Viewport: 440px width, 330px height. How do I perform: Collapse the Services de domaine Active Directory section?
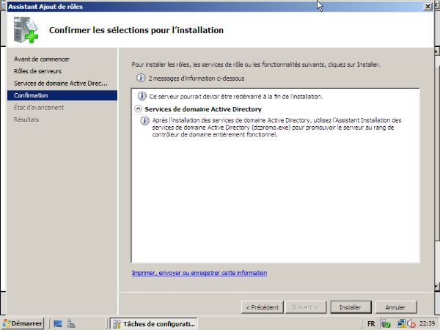click(x=138, y=109)
